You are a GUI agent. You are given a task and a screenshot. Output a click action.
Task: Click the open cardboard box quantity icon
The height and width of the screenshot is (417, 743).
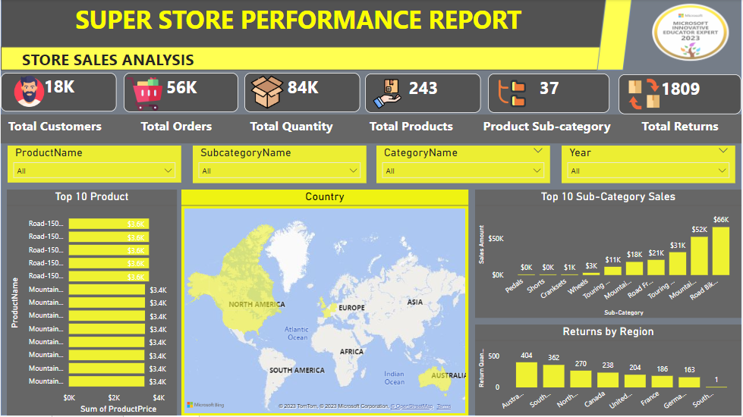[x=267, y=92]
